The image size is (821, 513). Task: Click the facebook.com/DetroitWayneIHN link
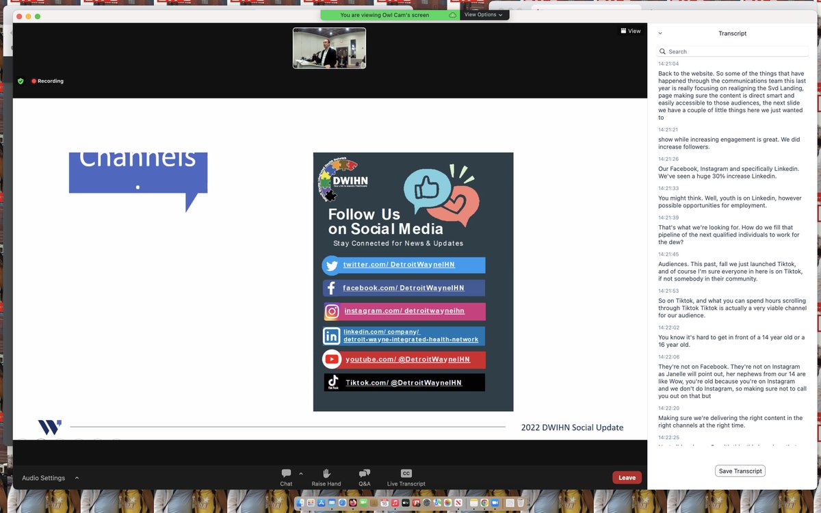pos(404,288)
